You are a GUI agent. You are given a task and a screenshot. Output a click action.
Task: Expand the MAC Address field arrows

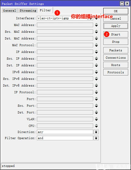tap(96, 25)
